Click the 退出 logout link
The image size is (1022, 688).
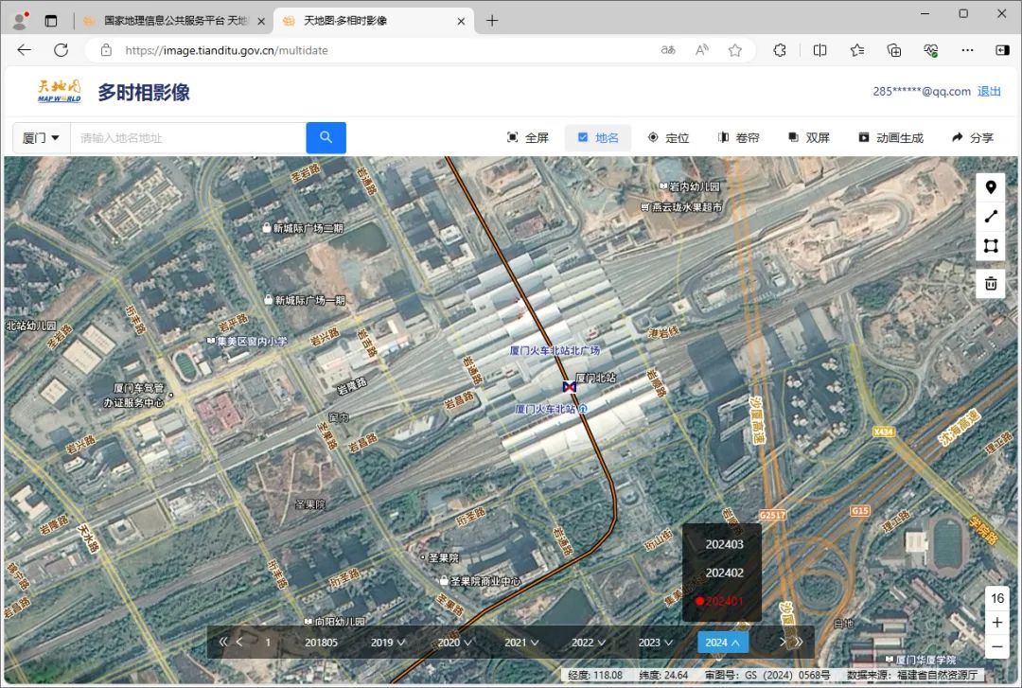(989, 91)
